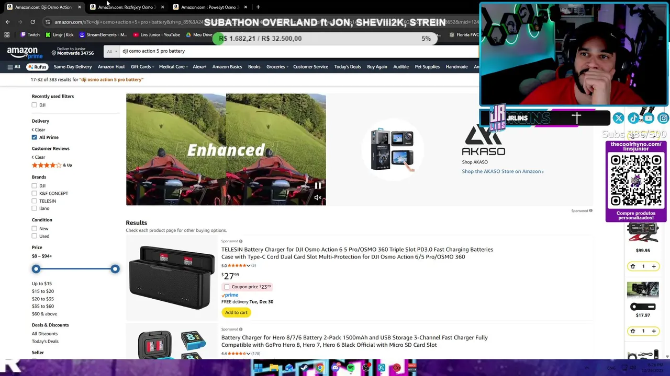Click the maximum price slider handle
670x376 pixels.
coord(115,269)
